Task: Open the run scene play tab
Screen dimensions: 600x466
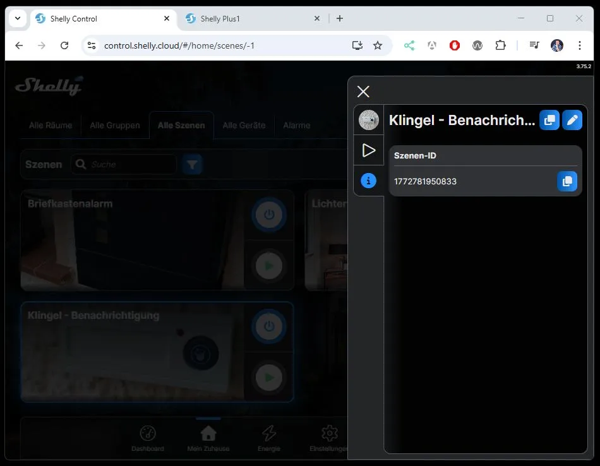Action: [x=368, y=150]
